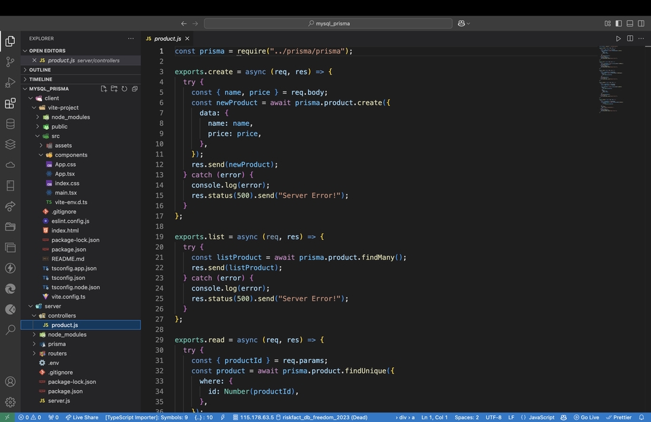Split the editor with split-view icon

(629, 39)
